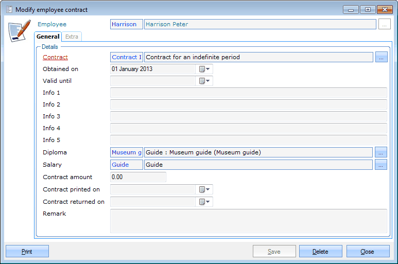398x264 pixels.
Task: Click the Close button at bottom
Action: 368,252
